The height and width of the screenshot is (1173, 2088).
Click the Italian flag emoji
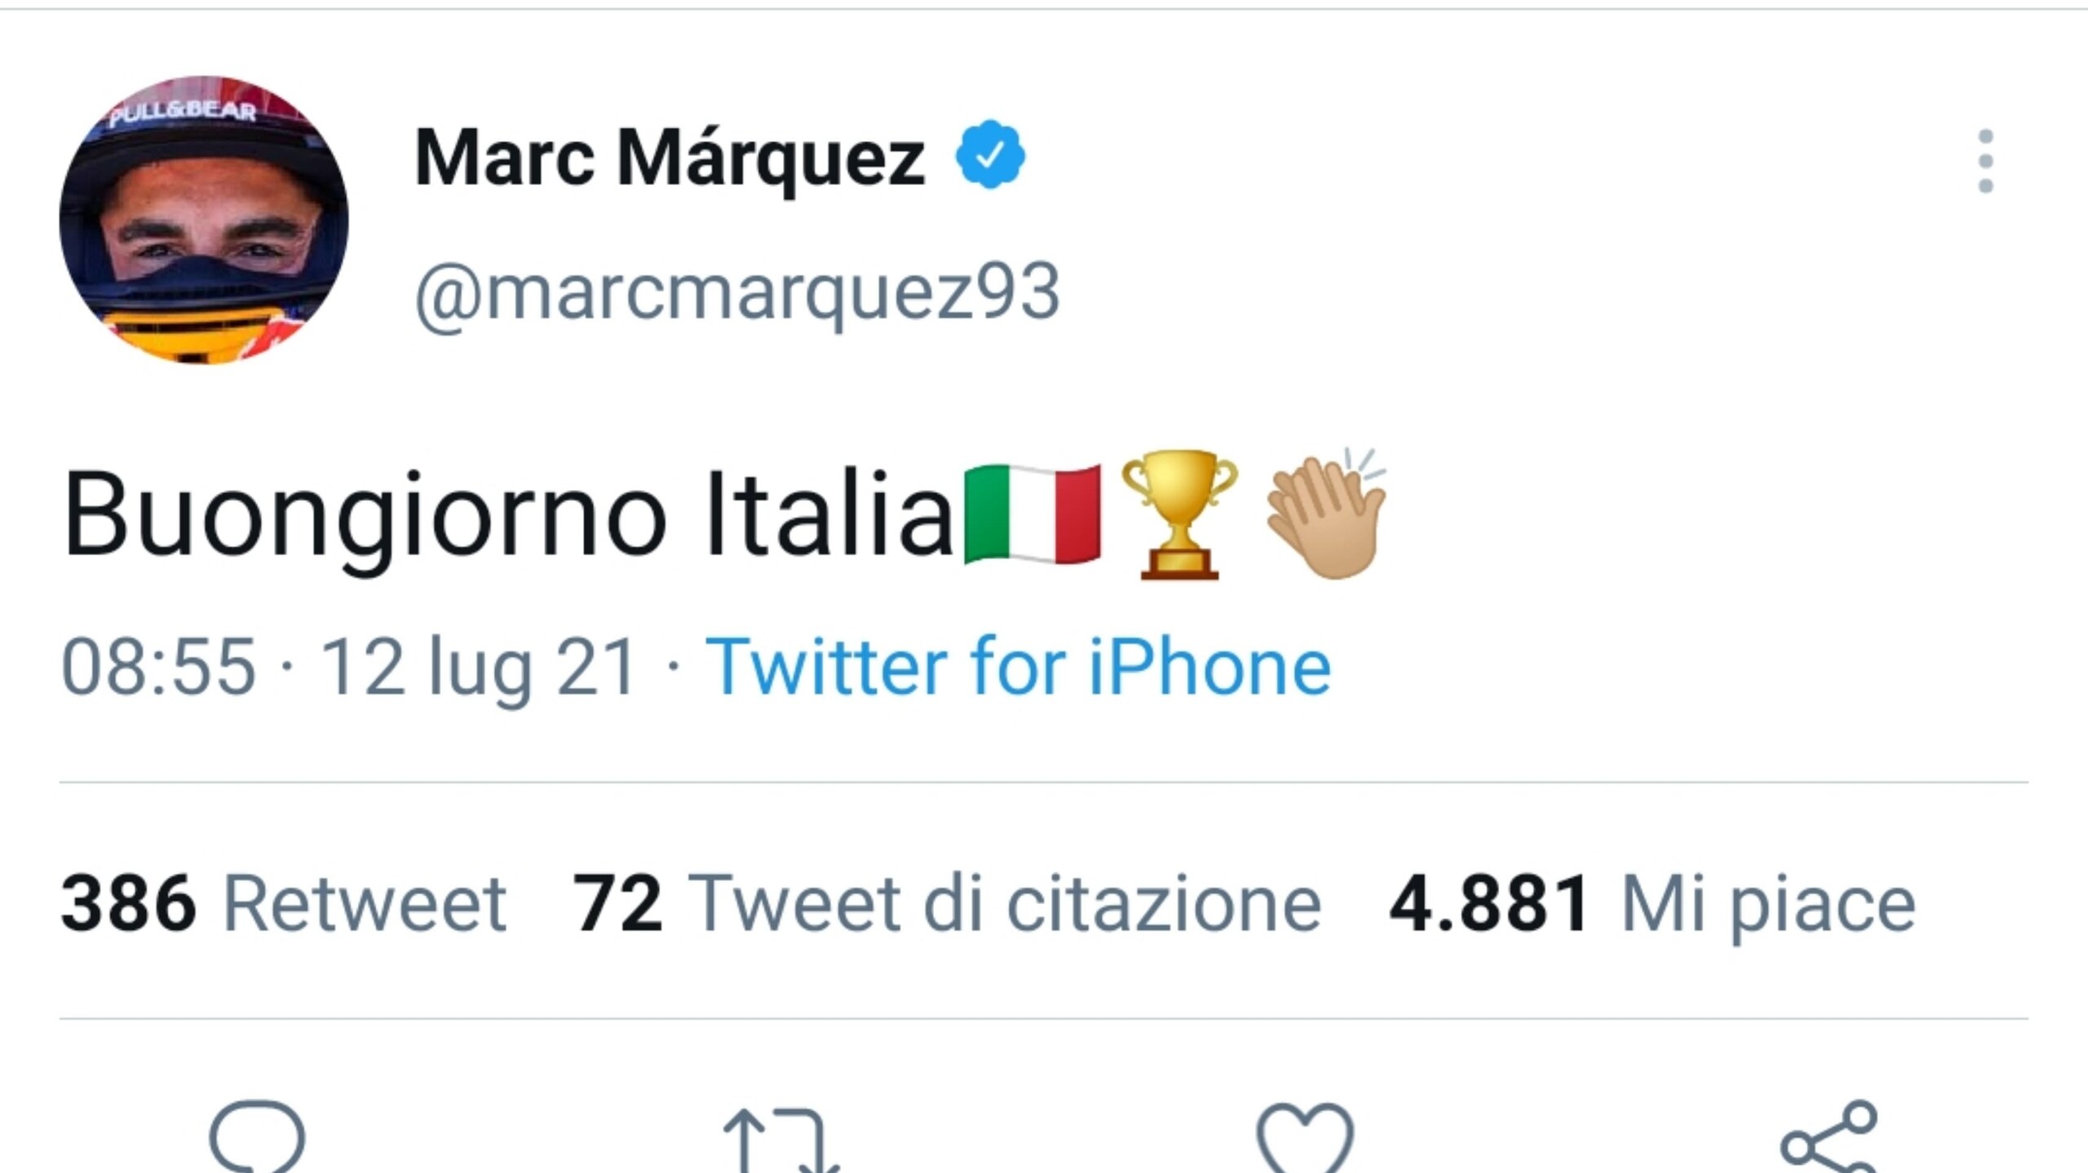pos(1032,514)
